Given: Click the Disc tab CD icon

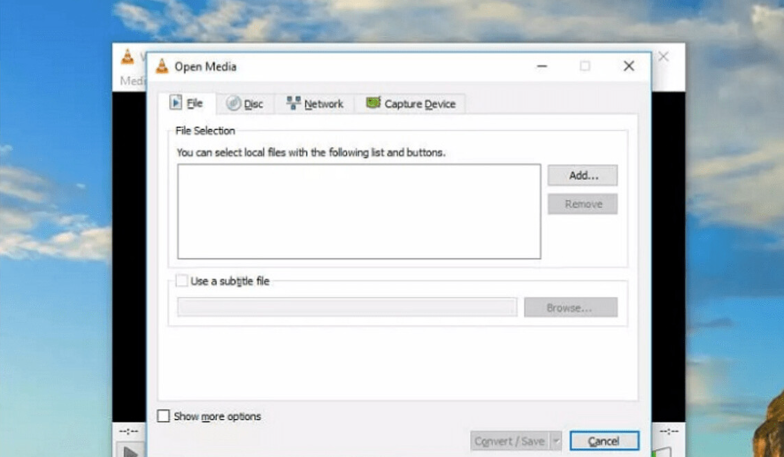Looking at the screenshot, I should coord(233,103).
